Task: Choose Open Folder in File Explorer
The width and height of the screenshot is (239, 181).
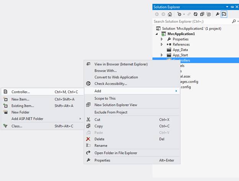Action: (x=116, y=153)
